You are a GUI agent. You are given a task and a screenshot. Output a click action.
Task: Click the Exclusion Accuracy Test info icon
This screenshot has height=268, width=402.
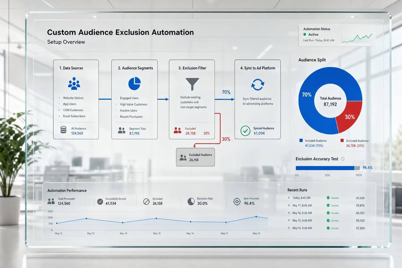tap(343, 159)
